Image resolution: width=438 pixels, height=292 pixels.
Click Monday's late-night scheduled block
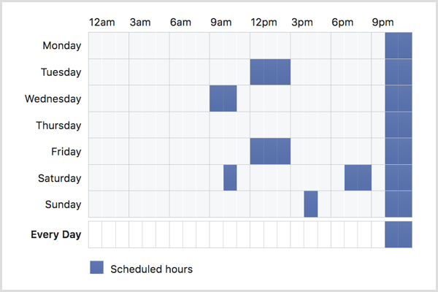click(x=399, y=46)
